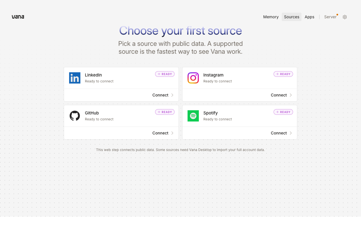This screenshot has height=225, width=361.
Task: Click 'Ready to connect' under GitHub
Action: [x=99, y=119]
